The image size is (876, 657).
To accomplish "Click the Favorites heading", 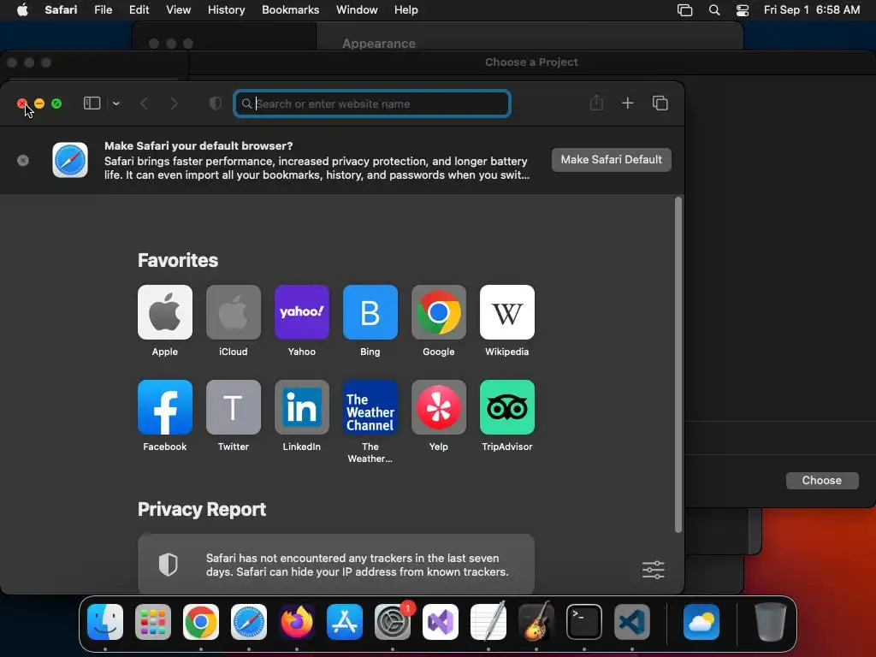I will pos(178,260).
